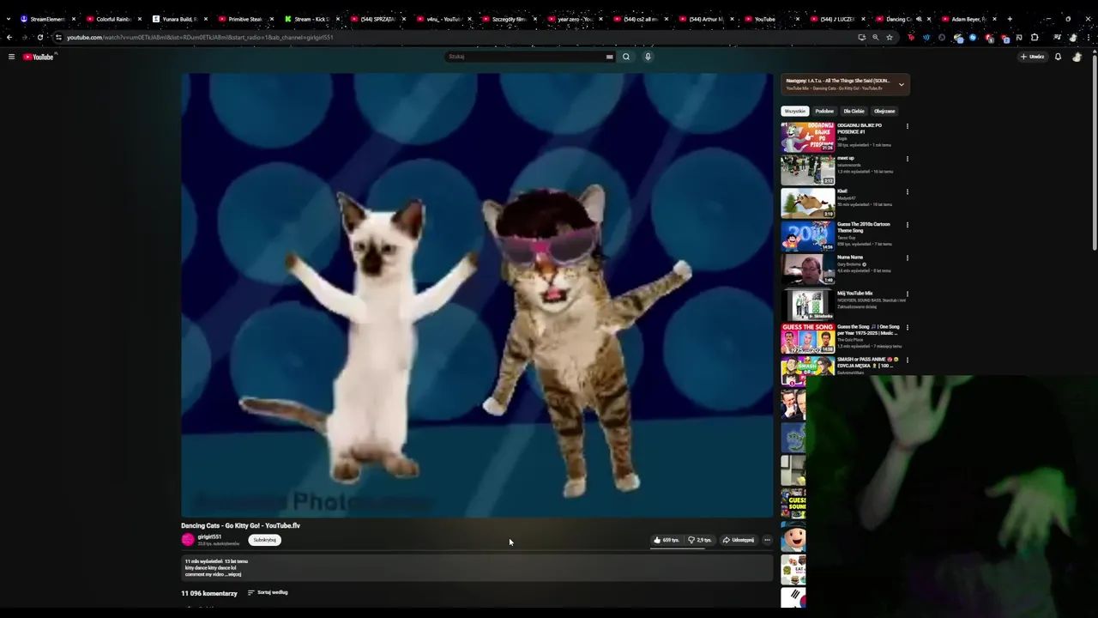
Task: Select the Podobne filter chip
Action: 824,111
